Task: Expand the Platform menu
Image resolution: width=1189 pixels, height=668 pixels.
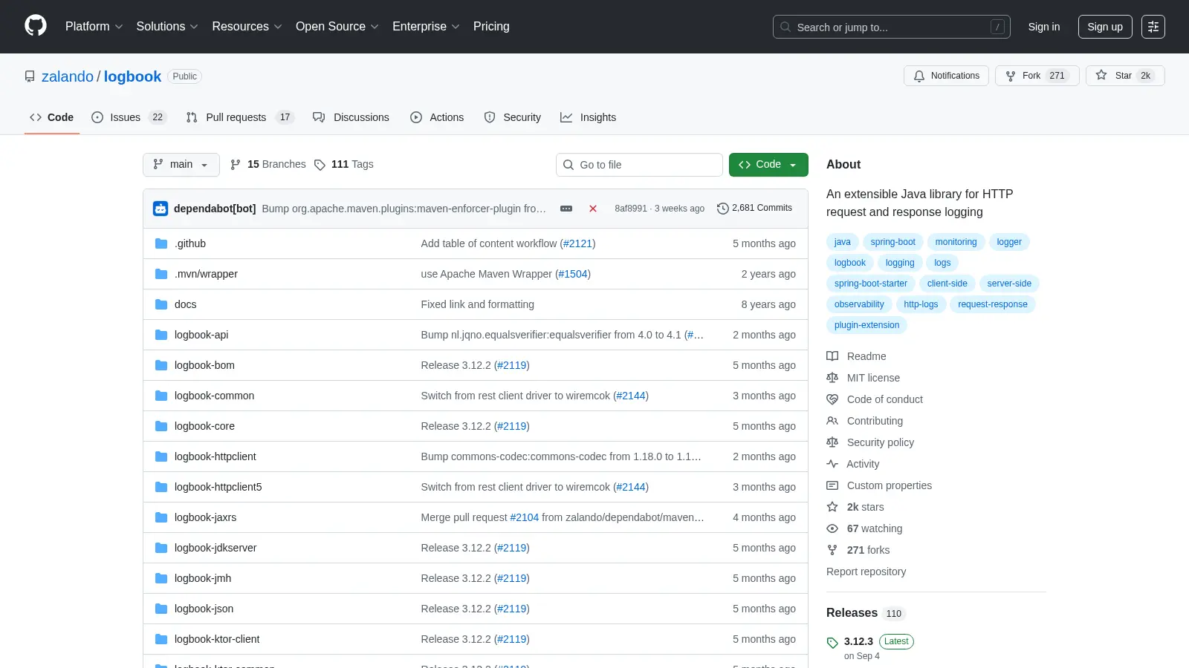Action: 94,27
